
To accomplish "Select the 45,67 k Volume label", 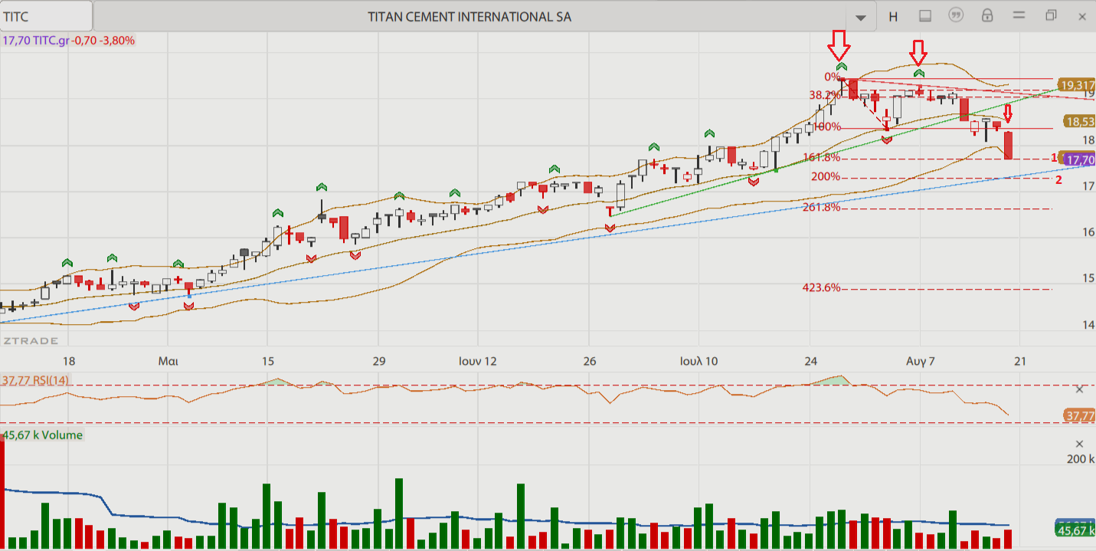I will pos(43,435).
